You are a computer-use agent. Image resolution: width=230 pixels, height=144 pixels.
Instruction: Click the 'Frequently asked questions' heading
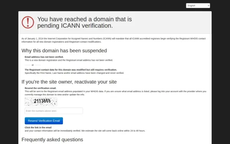point(52,139)
